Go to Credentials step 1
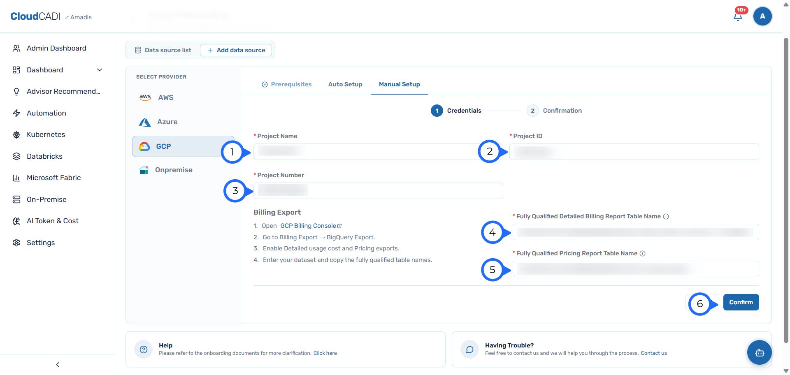Viewport: 790px width, 375px height. point(456,111)
